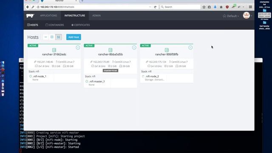Click the Rancher cow logo
The height and width of the screenshot is (153, 272).
point(30,16)
